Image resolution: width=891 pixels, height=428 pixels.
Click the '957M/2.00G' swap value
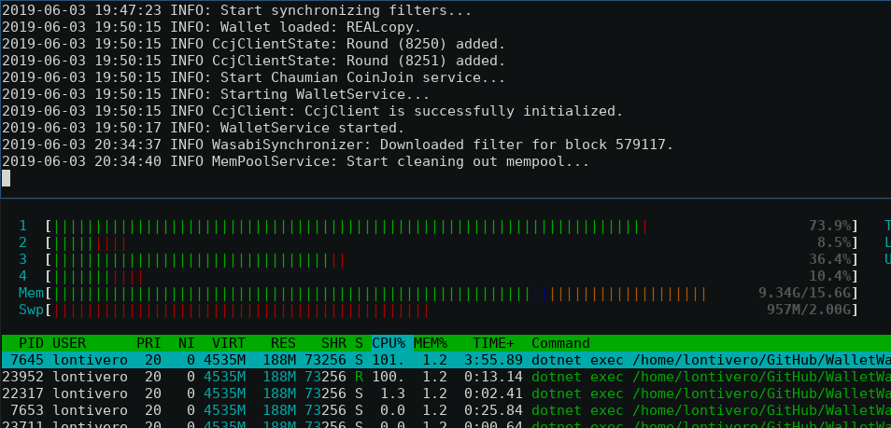(809, 311)
